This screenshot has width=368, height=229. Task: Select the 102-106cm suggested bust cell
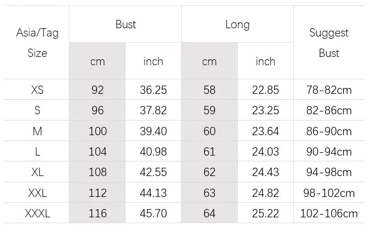(329, 213)
